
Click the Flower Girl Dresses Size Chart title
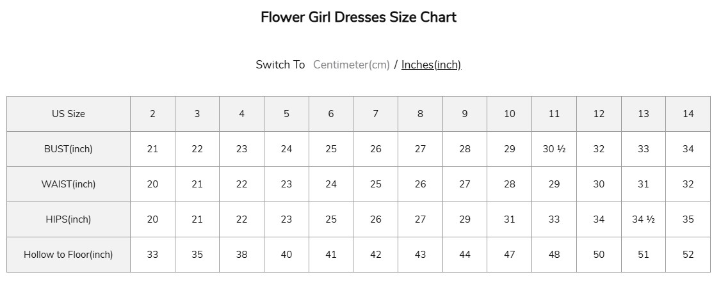[359, 17]
